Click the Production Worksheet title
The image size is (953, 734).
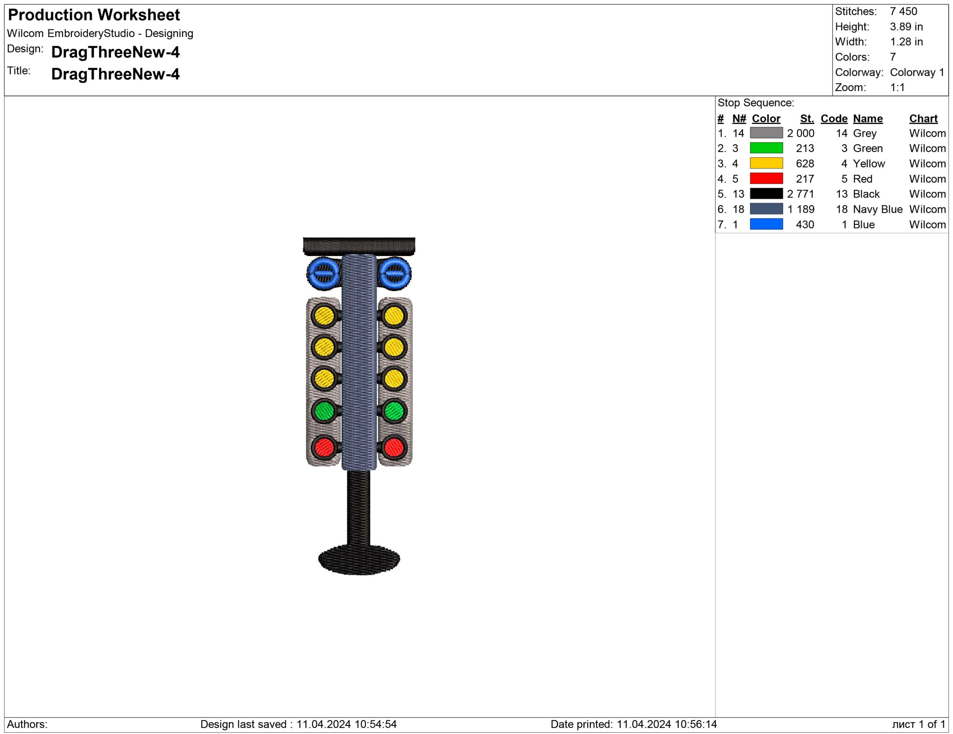94,15
